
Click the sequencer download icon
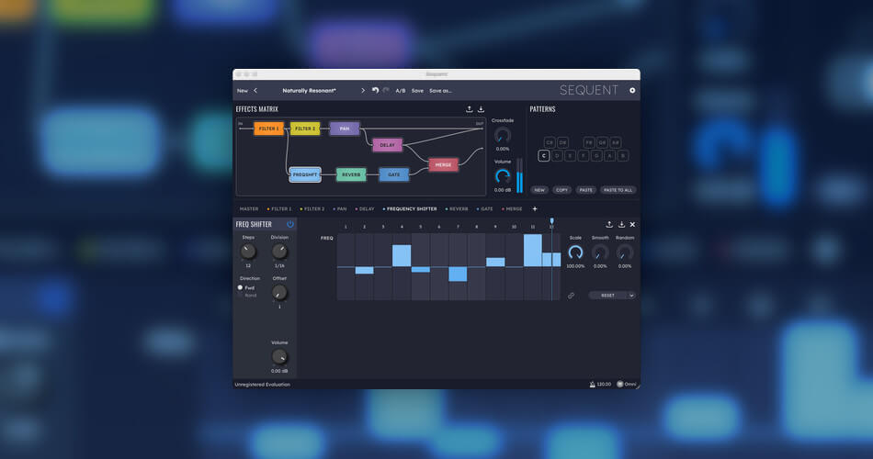621,224
